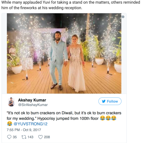
Task: Click the 7:55 PM - Oct 9, 2017 timestamp
Action: (x=24, y=130)
